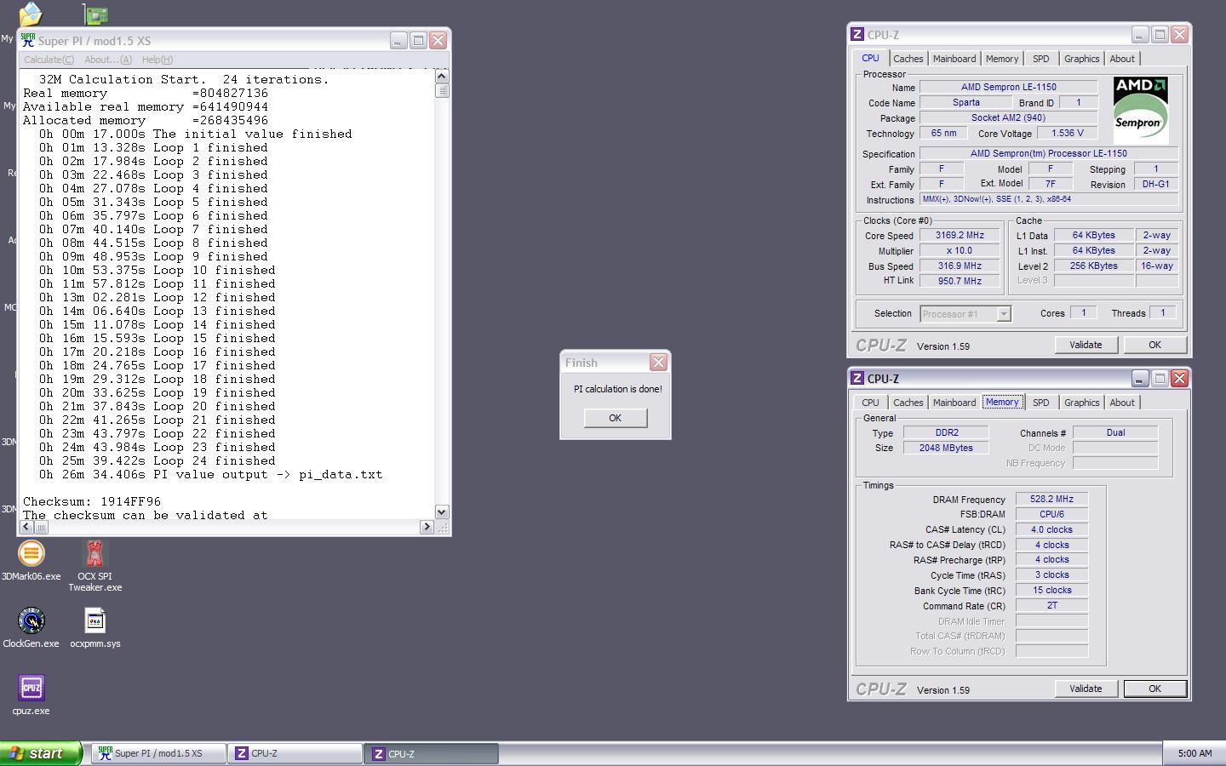Select Memory tab in lower CPU-Z

tap(1002, 402)
